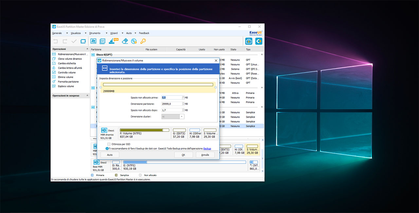This screenshot has height=213, width=419.
Task: Open the Strumento menu dropdown arrow
Action: click(106, 33)
